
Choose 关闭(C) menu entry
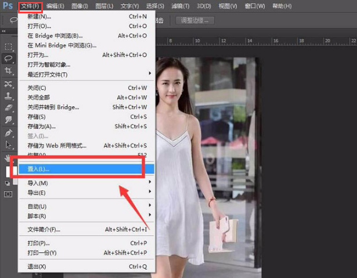click(86, 88)
